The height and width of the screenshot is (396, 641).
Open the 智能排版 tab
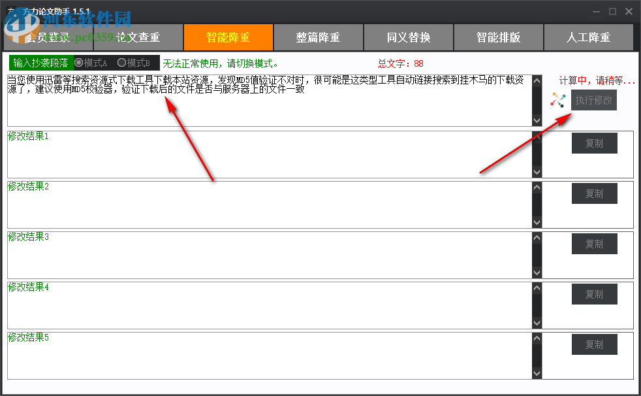click(x=498, y=38)
